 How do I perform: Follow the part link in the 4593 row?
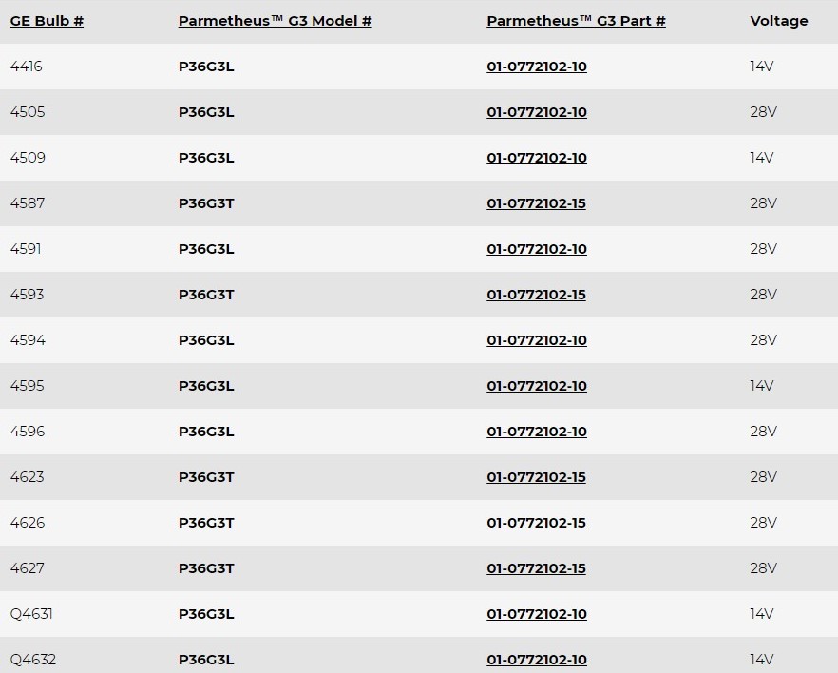[537, 295]
